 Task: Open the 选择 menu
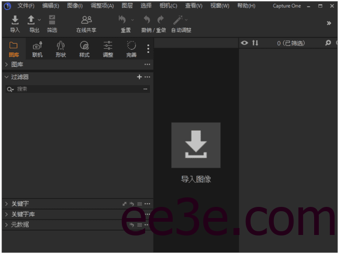[x=146, y=6]
